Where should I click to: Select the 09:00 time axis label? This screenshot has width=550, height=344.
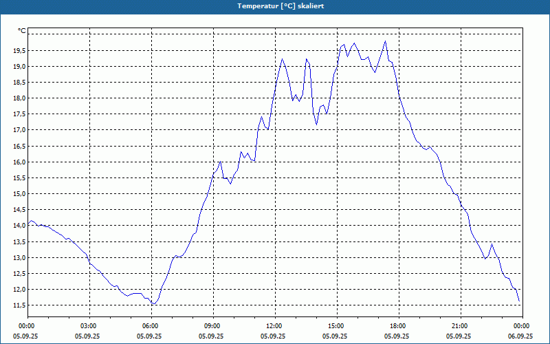coord(213,326)
